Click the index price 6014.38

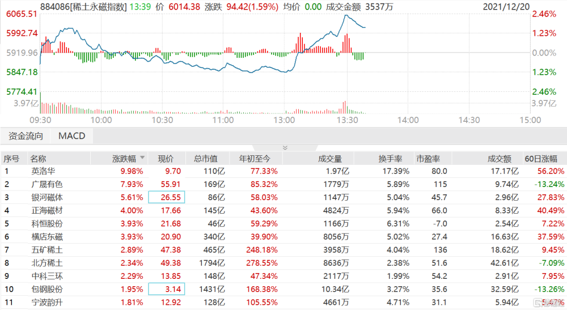184,7
